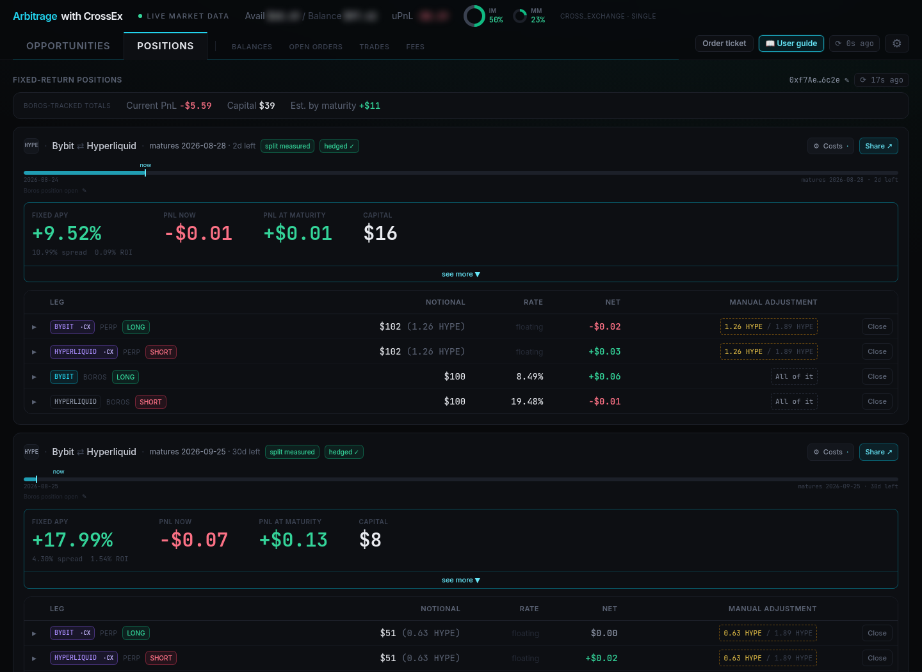Open Costs menu on the 2026-09-25 card
Viewport: 922px width, 672px height.
(x=830, y=452)
